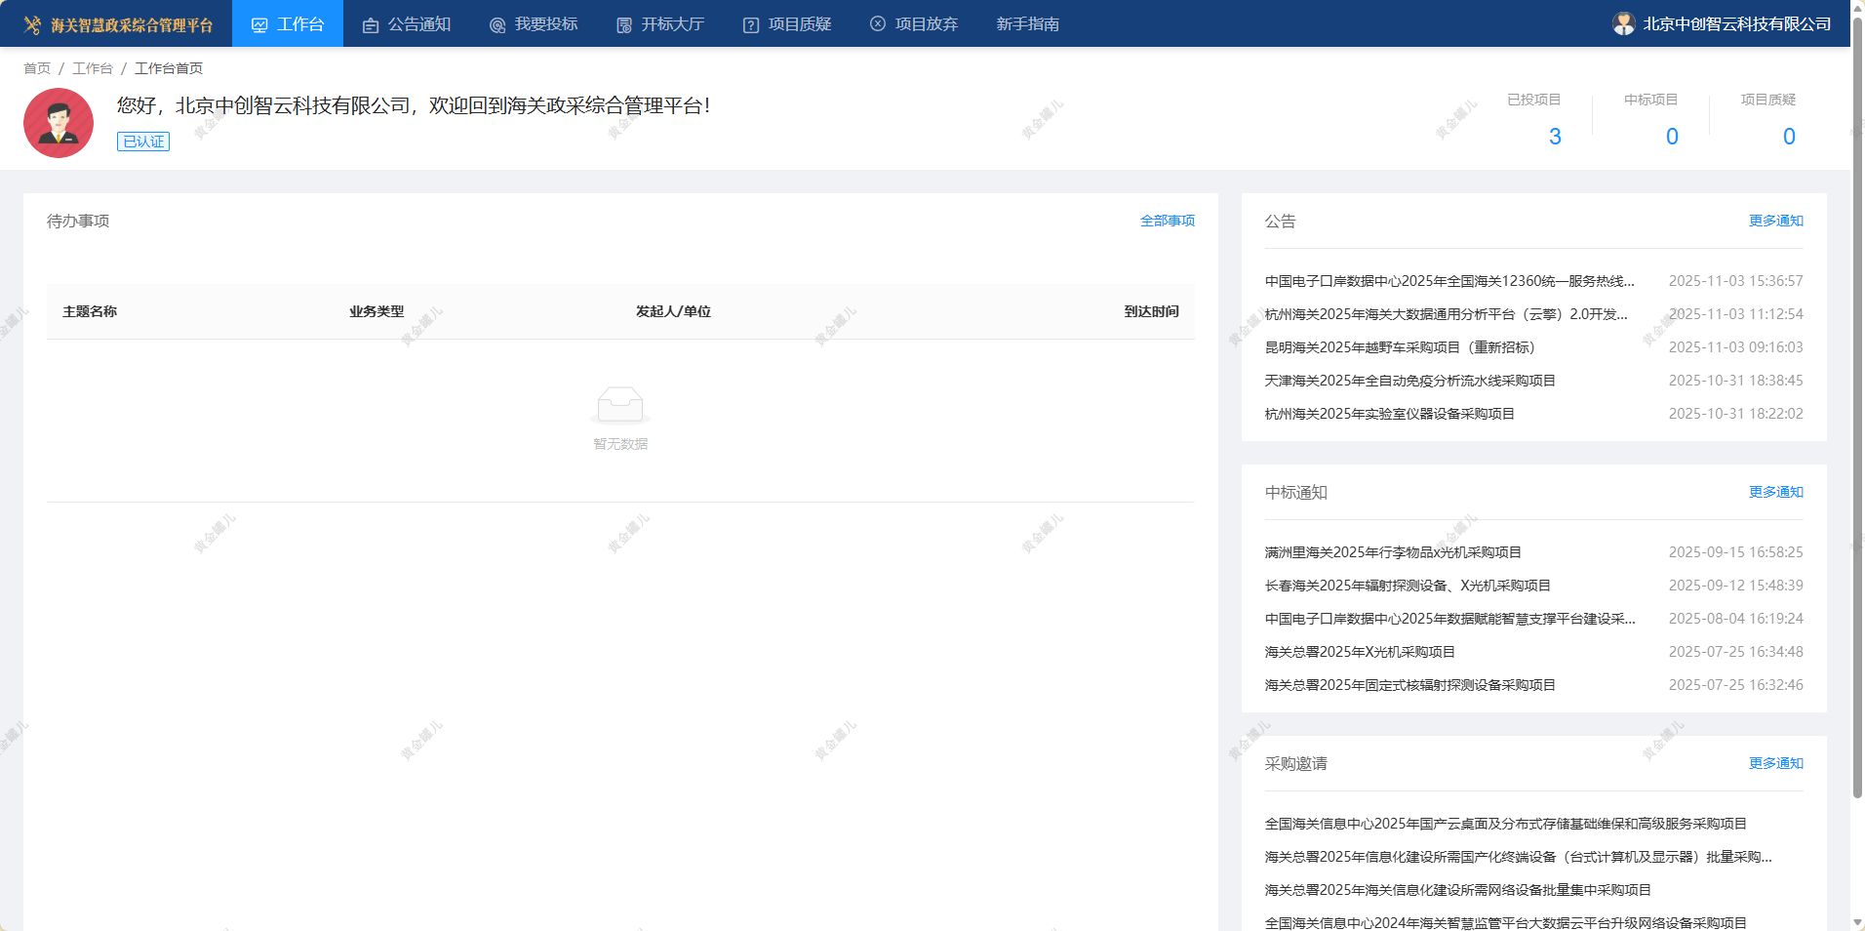Viewport: 1865px width, 931px height.
Task: Open the 新手指南 menu item
Action: point(1027,24)
